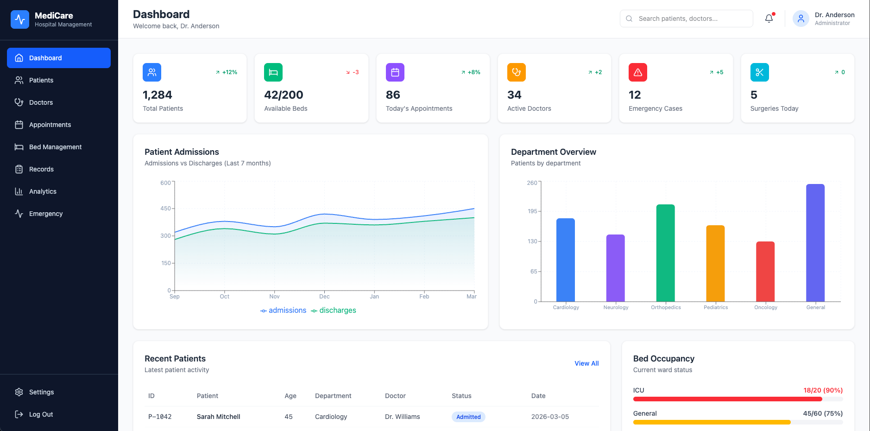
Task: Click the Records clipboard icon
Action: point(19,169)
